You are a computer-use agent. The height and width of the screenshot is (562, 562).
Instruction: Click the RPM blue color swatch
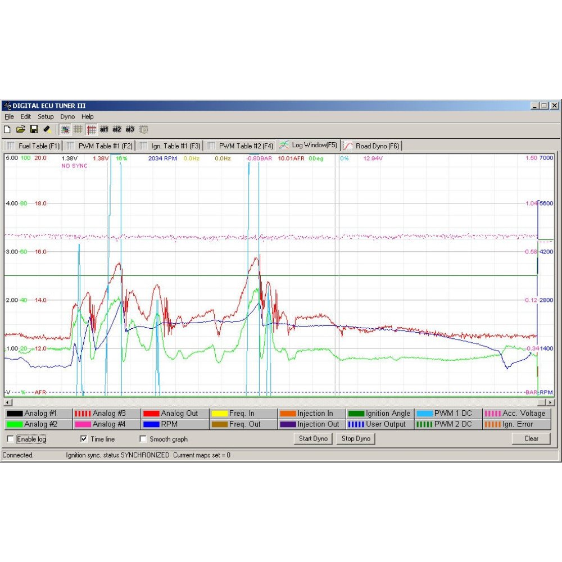pos(152,424)
